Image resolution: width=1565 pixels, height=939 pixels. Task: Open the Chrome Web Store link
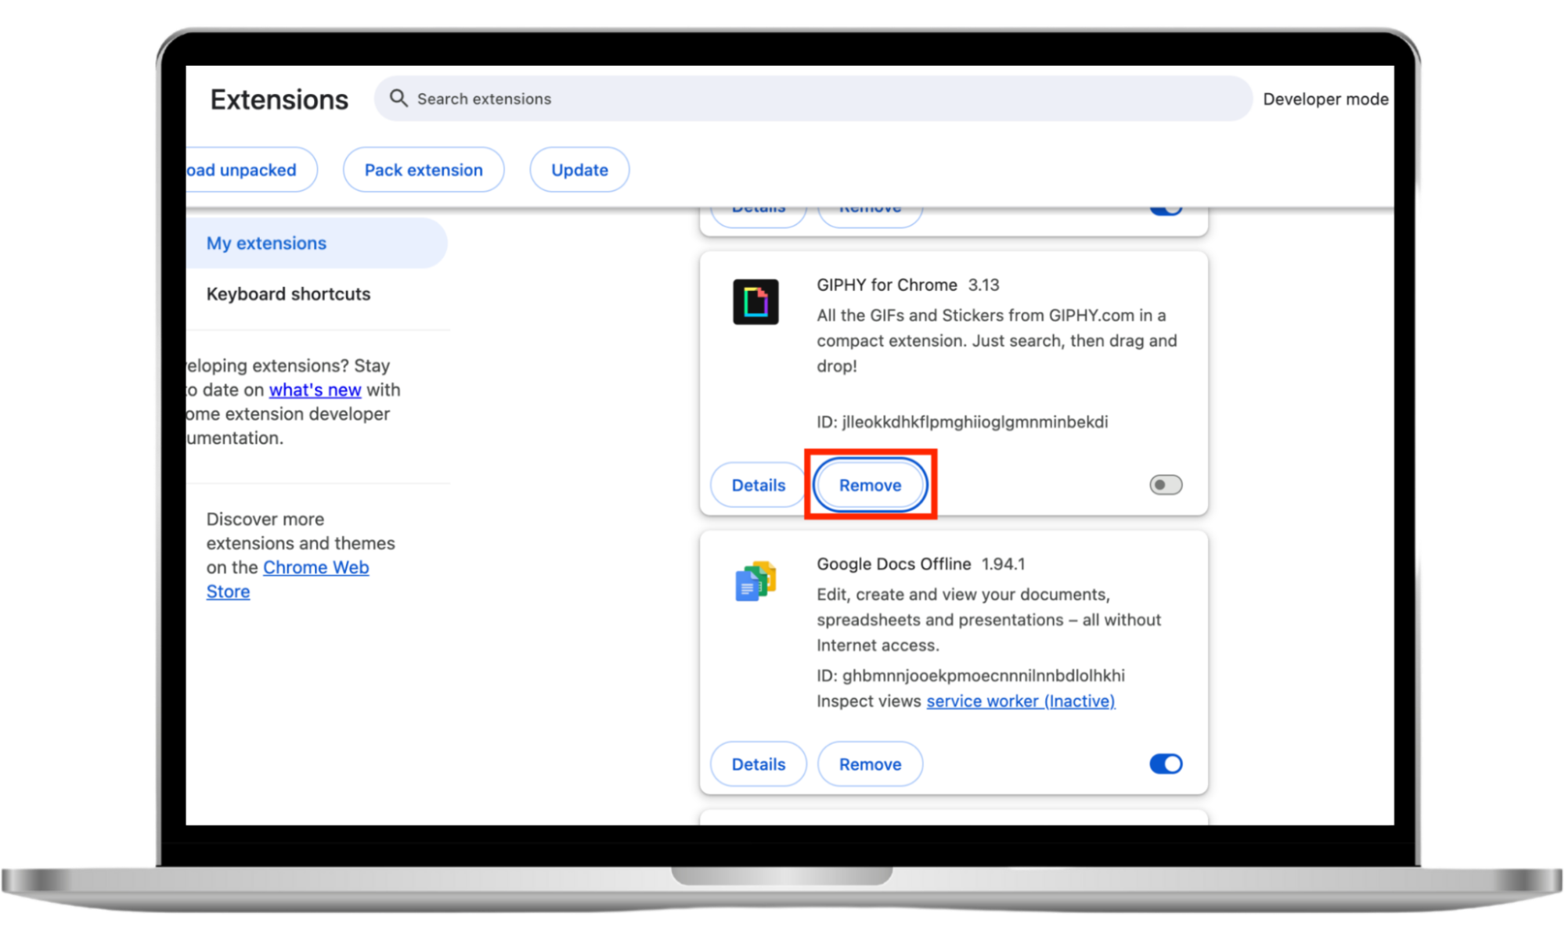click(316, 567)
